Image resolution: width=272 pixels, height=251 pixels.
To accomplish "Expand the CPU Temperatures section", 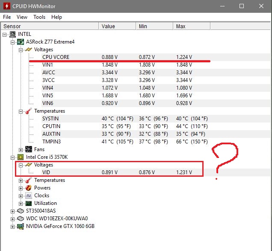I will (x=21, y=181).
